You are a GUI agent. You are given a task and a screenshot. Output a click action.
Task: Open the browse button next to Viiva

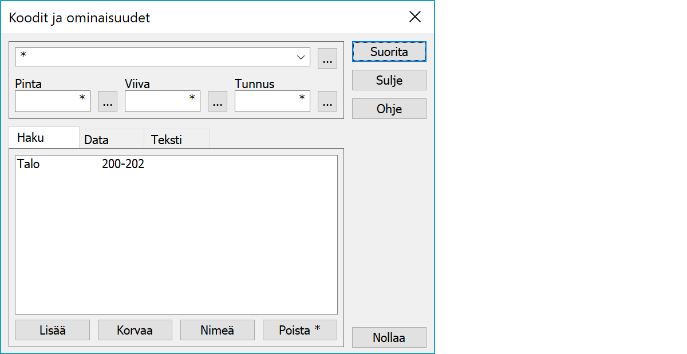(218, 101)
